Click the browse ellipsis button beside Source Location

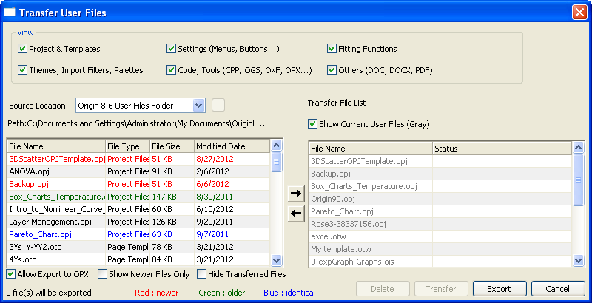pos(218,106)
